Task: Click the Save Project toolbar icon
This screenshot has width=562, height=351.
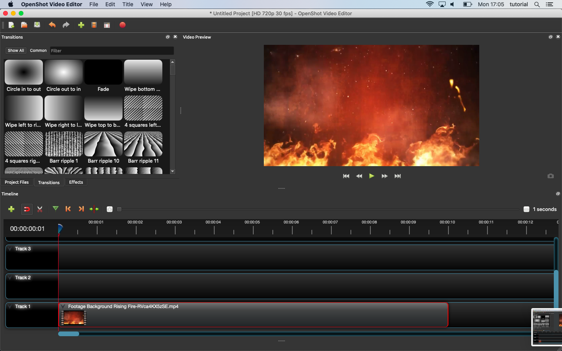Action: pyautogui.click(x=37, y=25)
